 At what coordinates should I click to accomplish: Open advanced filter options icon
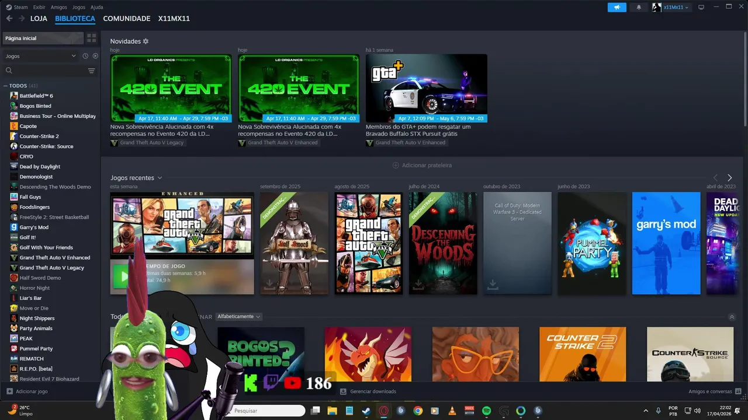click(91, 71)
